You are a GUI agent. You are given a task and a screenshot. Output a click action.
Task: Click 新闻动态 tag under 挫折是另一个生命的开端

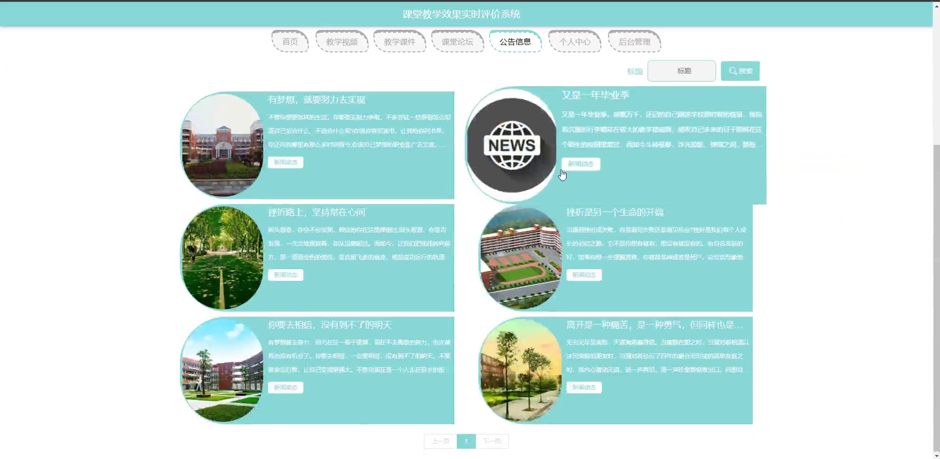point(584,275)
